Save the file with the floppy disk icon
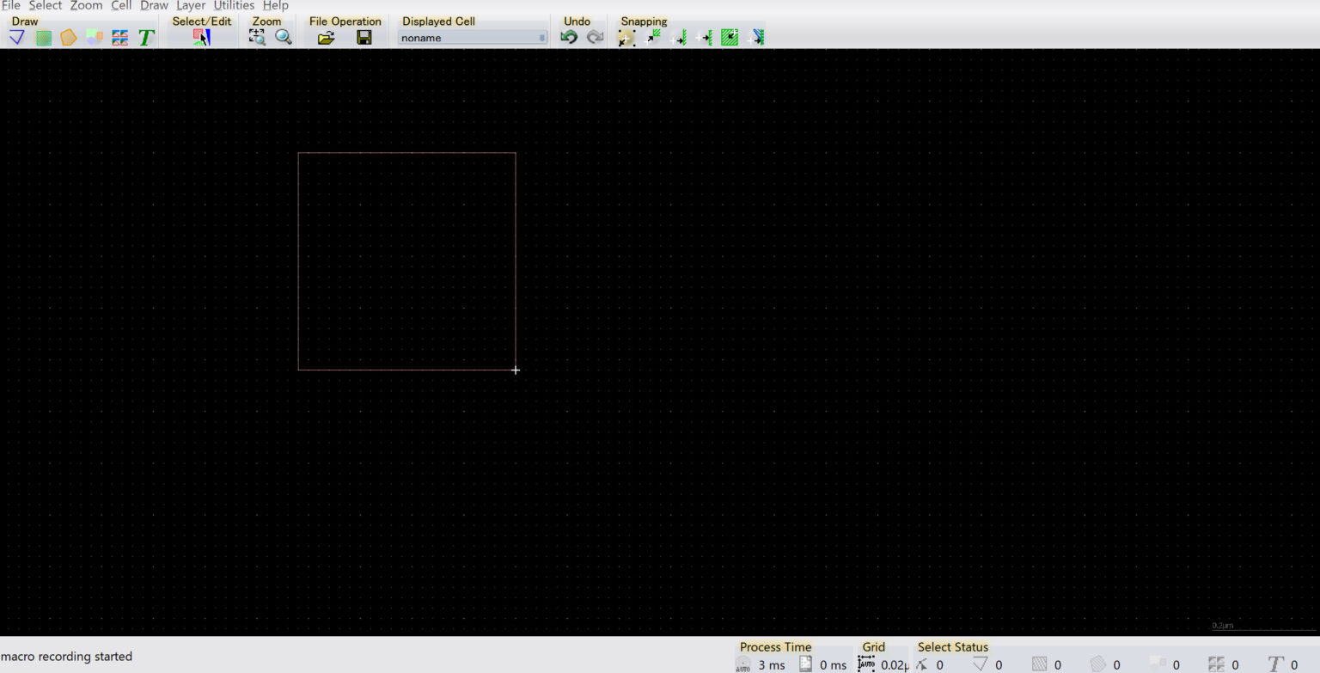This screenshot has width=1320, height=673. pos(364,38)
